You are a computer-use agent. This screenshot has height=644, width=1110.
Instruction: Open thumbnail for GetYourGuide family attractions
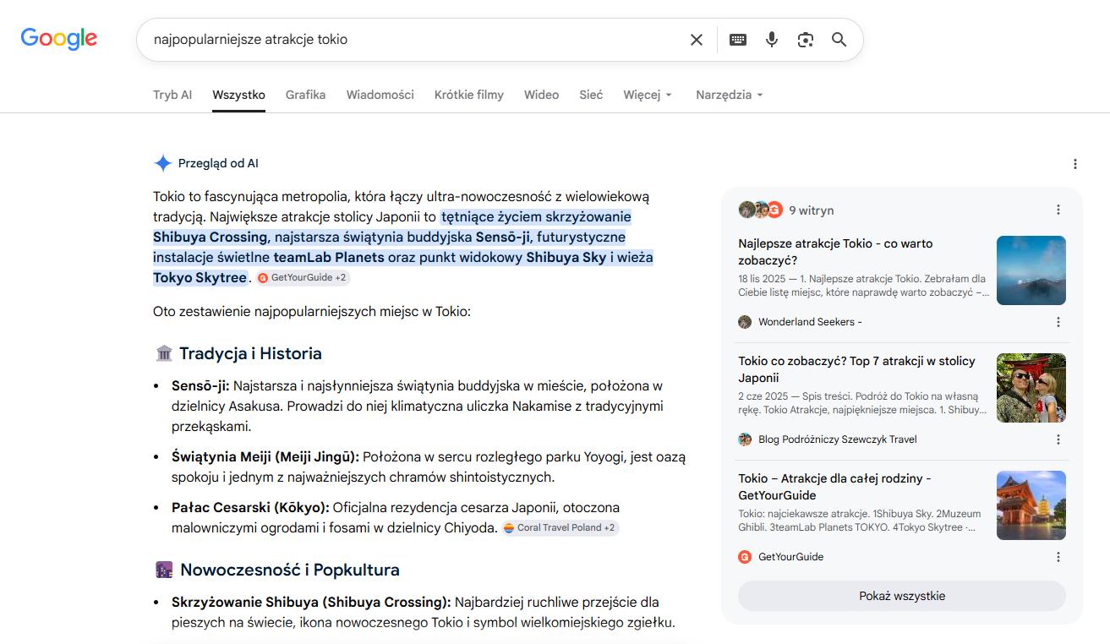tap(1031, 505)
